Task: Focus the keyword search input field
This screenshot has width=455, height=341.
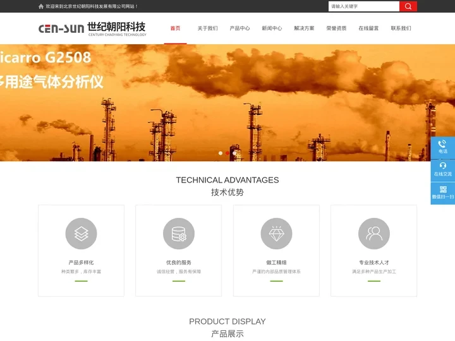Action: pyautogui.click(x=364, y=6)
